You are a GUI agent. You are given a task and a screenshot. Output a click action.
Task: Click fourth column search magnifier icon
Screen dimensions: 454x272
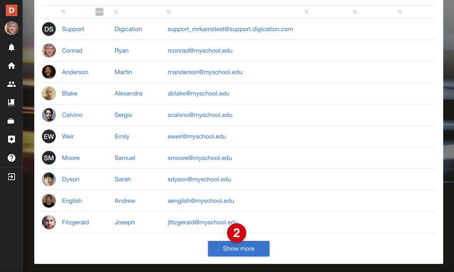point(307,12)
